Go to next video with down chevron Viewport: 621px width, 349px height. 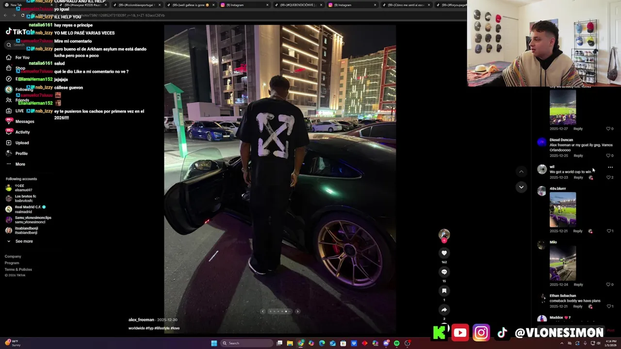click(x=521, y=187)
